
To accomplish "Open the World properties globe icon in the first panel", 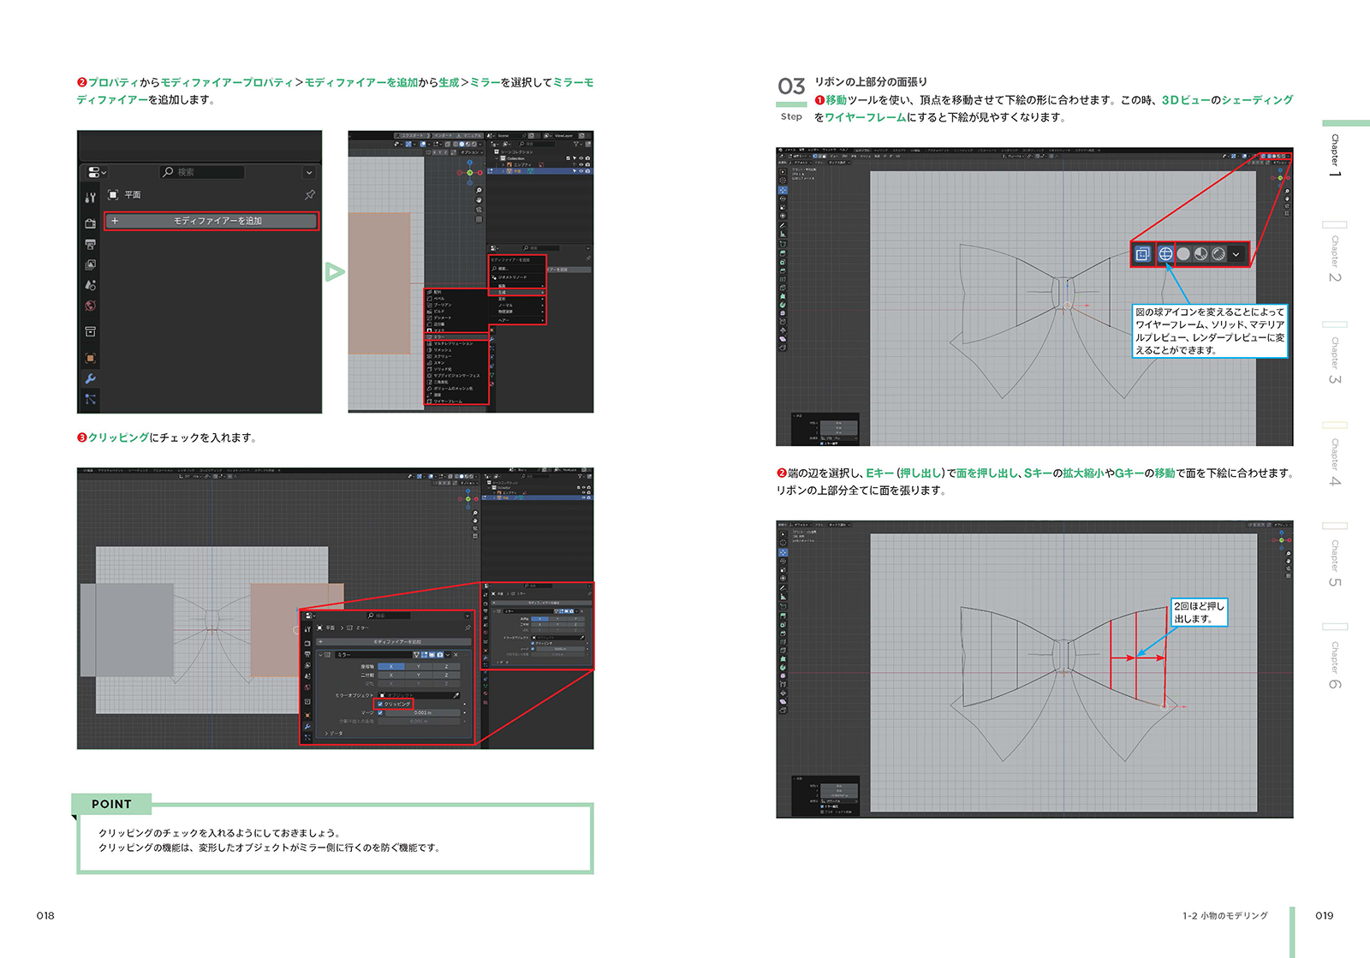I will [x=90, y=306].
